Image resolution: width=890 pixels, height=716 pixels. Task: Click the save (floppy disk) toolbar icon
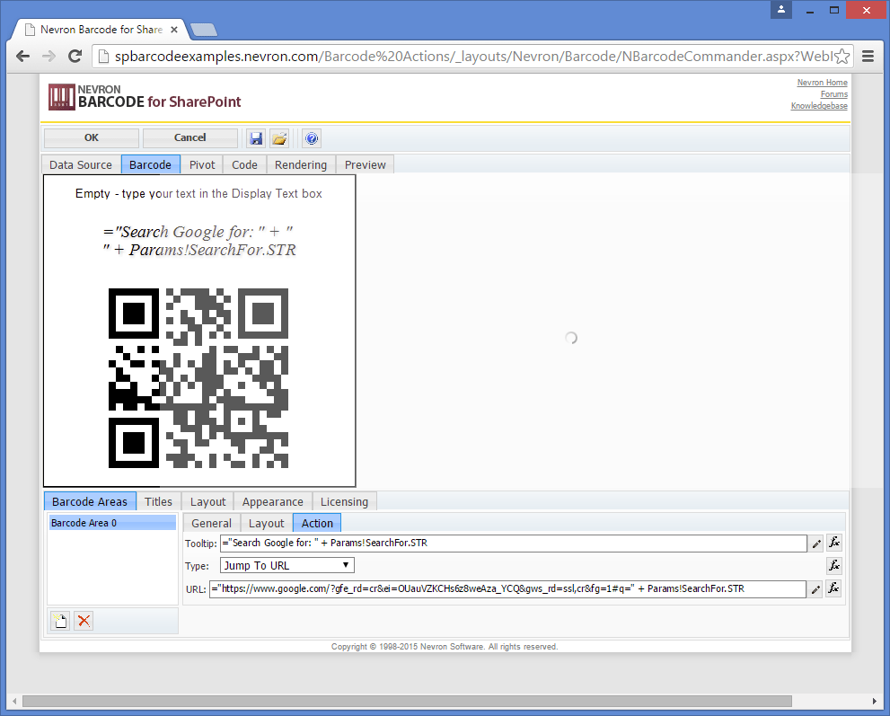pyautogui.click(x=256, y=138)
